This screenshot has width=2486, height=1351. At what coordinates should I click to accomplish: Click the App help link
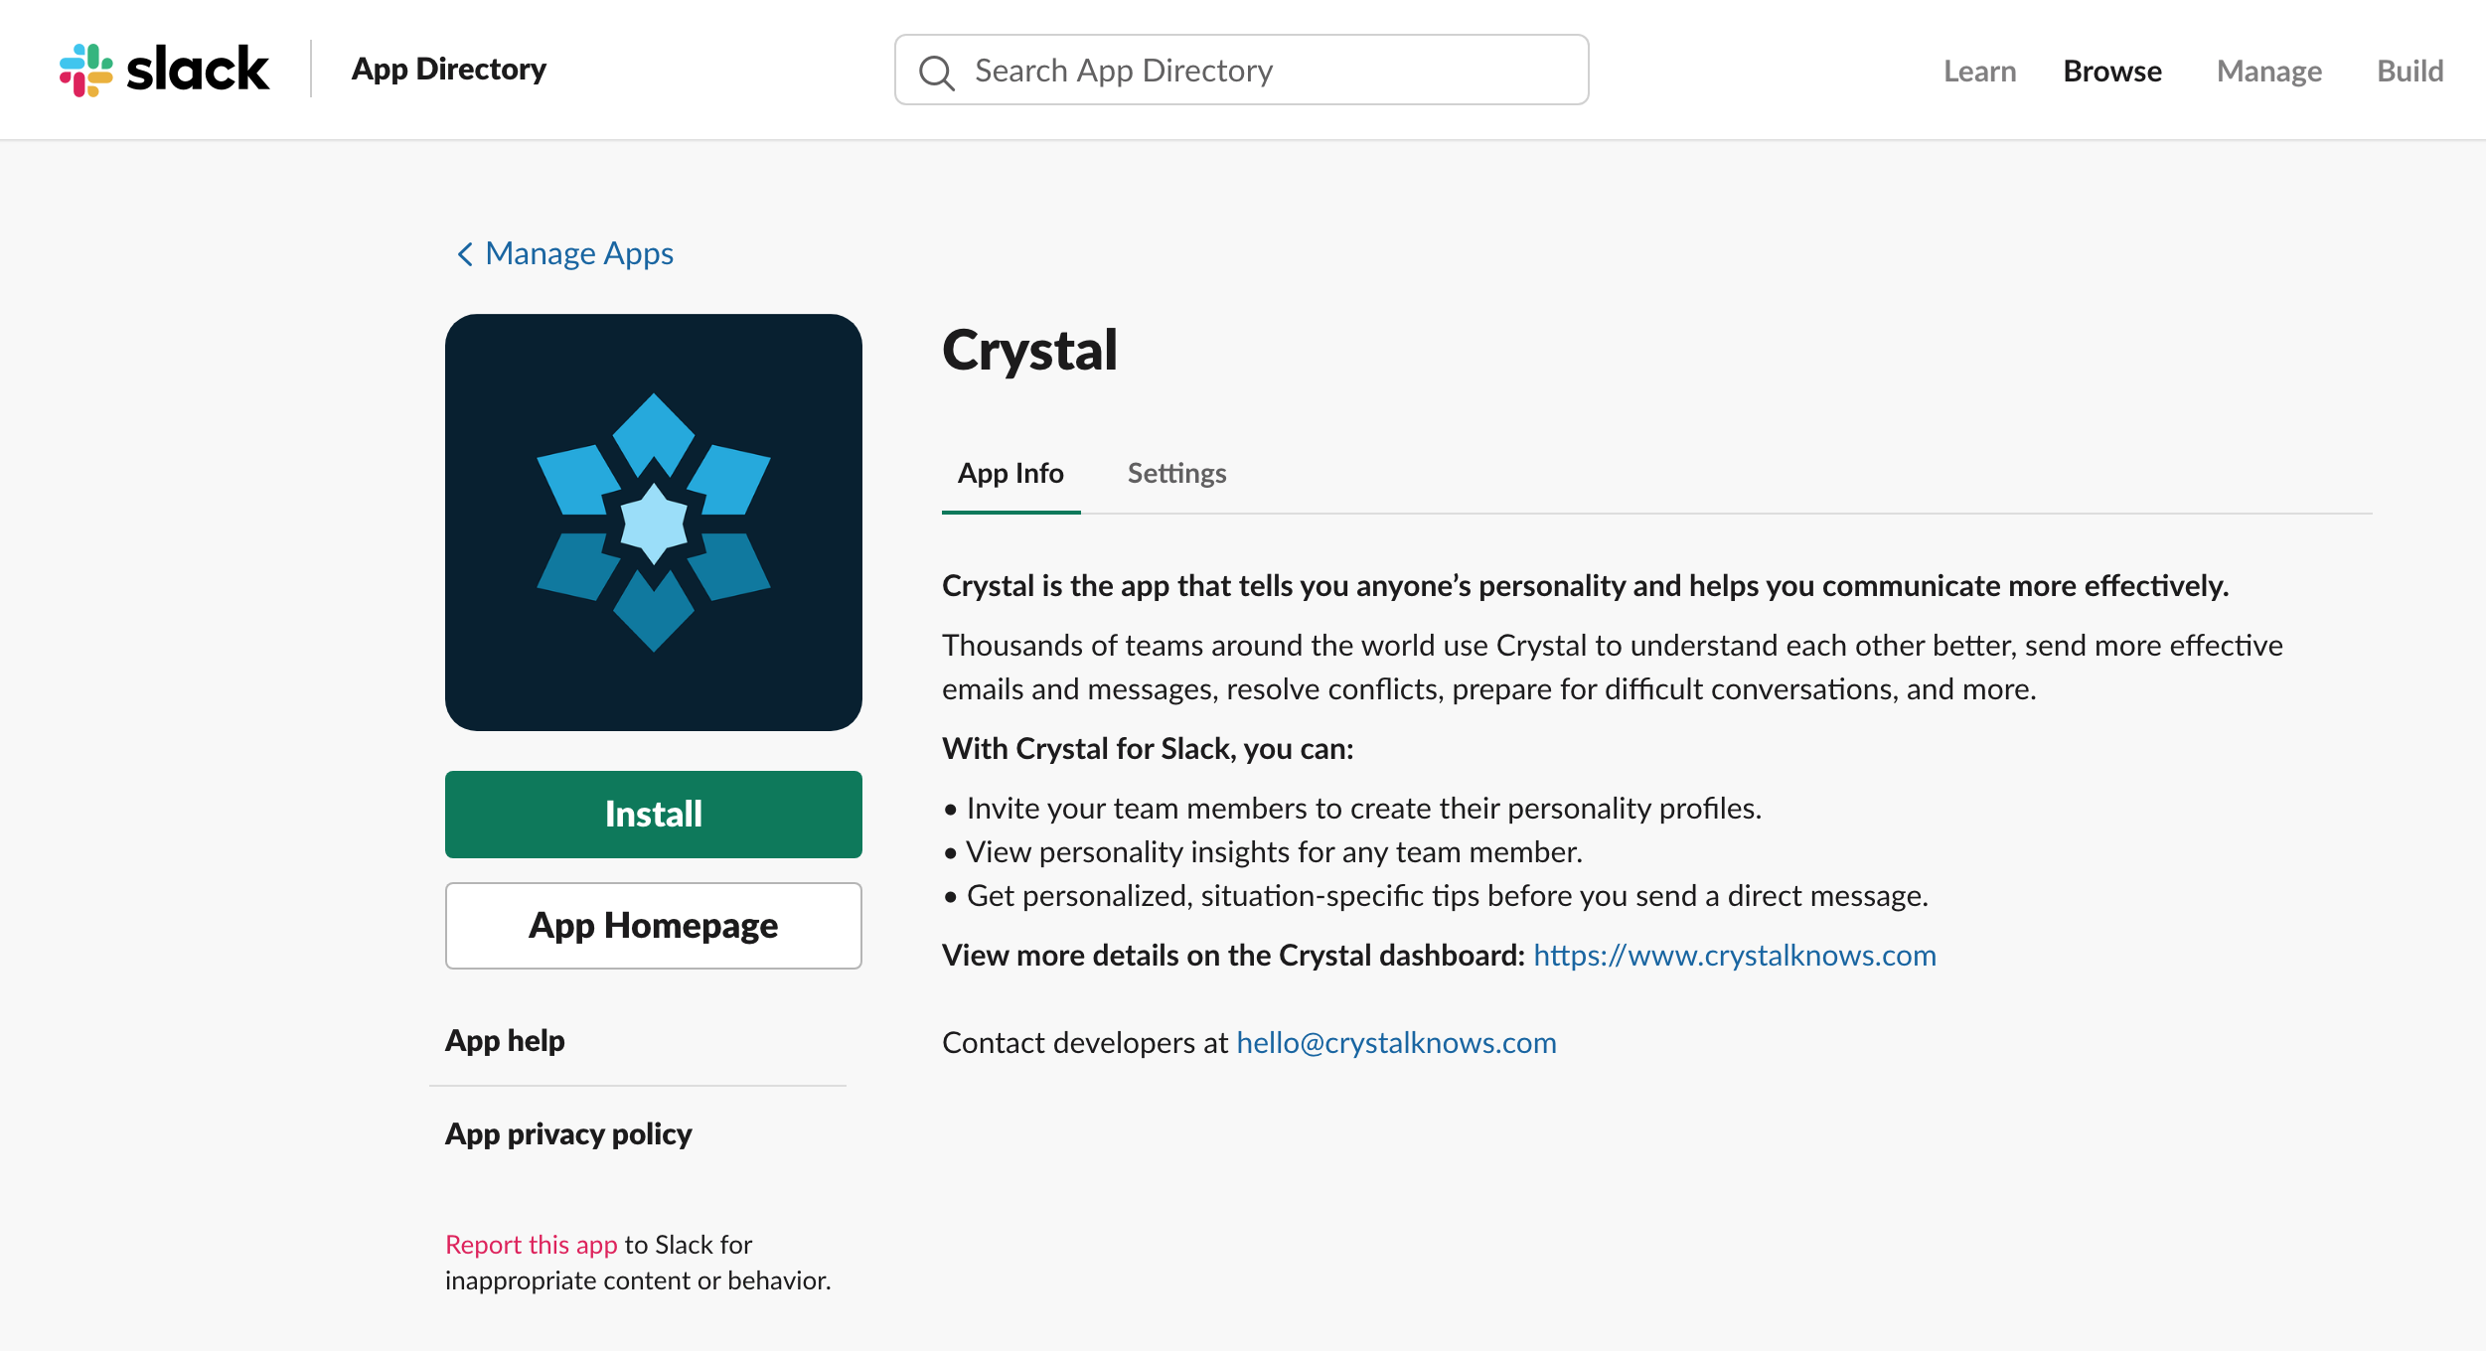coord(504,1038)
